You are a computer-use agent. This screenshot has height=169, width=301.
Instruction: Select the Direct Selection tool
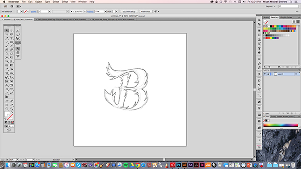(x=12, y=31)
